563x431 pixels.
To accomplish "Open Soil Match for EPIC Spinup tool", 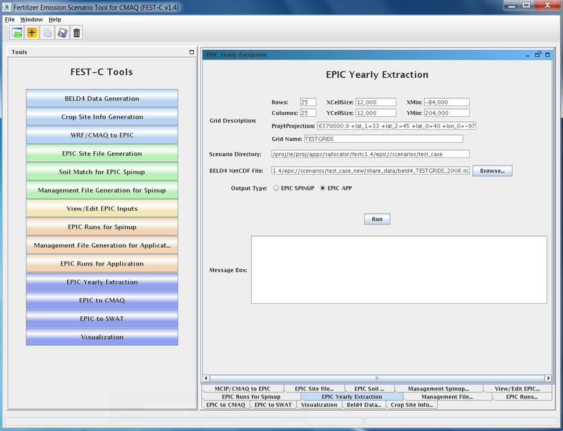I will tap(102, 172).
